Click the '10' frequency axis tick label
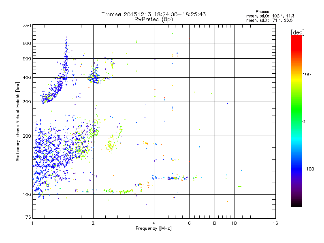 (234, 223)
